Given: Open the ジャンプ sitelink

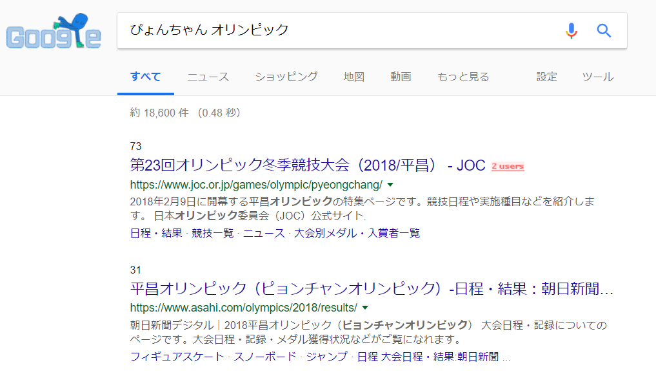Looking at the screenshot, I should [327, 357].
